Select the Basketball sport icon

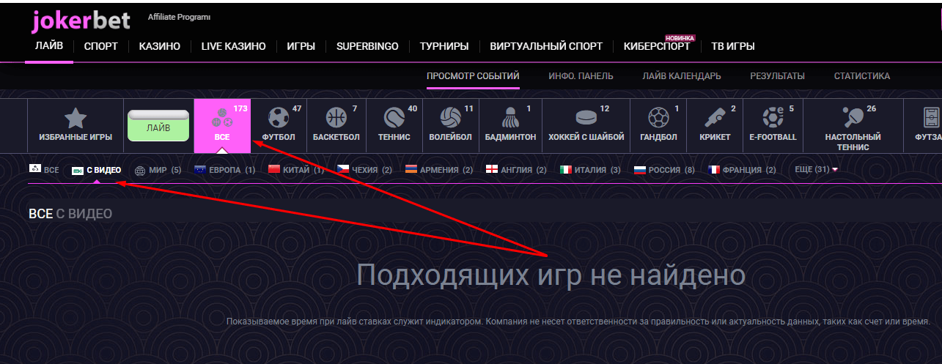pyautogui.click(x=336, y=118)
